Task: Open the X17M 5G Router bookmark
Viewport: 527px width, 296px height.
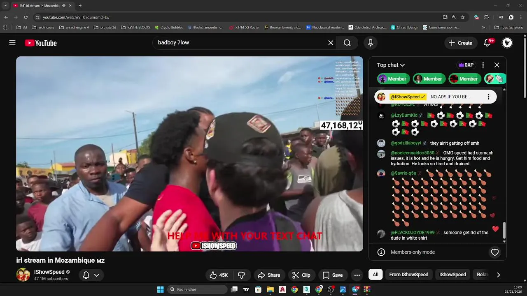Action: (x=244, y=28)
